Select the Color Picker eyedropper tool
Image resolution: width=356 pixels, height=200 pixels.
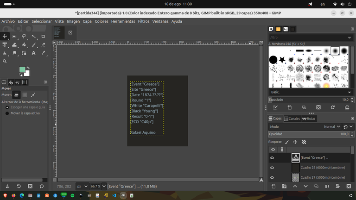(x=43, y=53)
